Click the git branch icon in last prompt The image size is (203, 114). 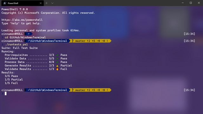pyautogui.click(x=73, y=90)
